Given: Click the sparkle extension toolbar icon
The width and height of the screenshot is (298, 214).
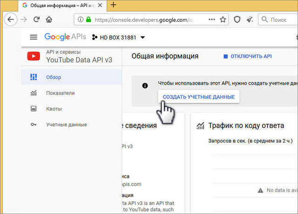Looking at the screenshot, I should pos(250,20).
